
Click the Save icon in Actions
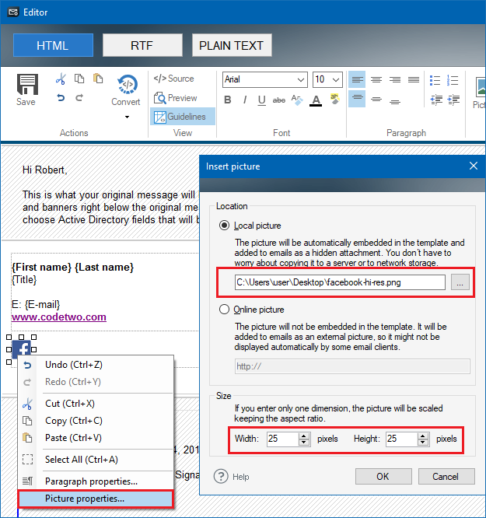[26, 90]
